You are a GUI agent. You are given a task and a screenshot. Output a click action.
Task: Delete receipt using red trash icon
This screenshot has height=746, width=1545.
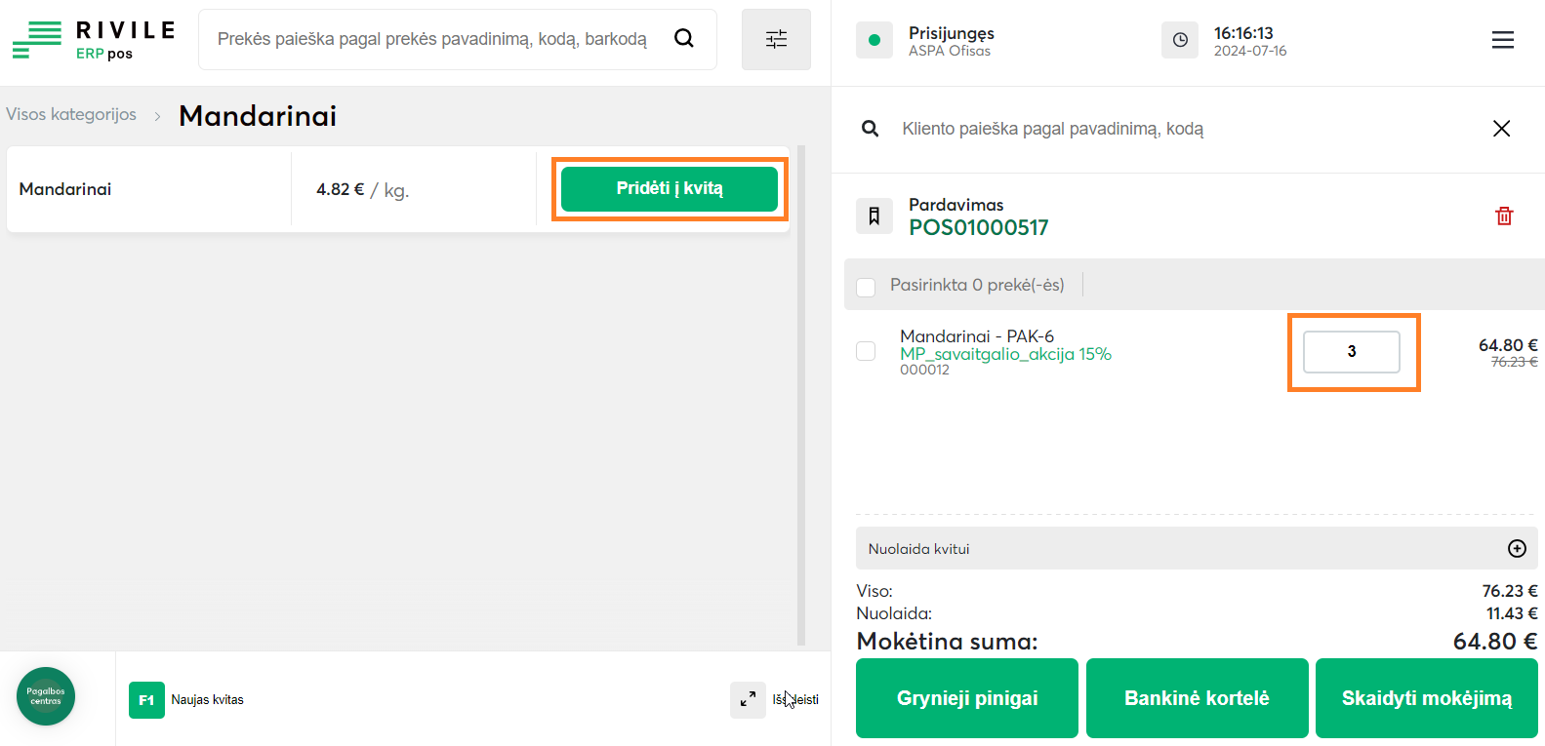tap(1504, 216)
